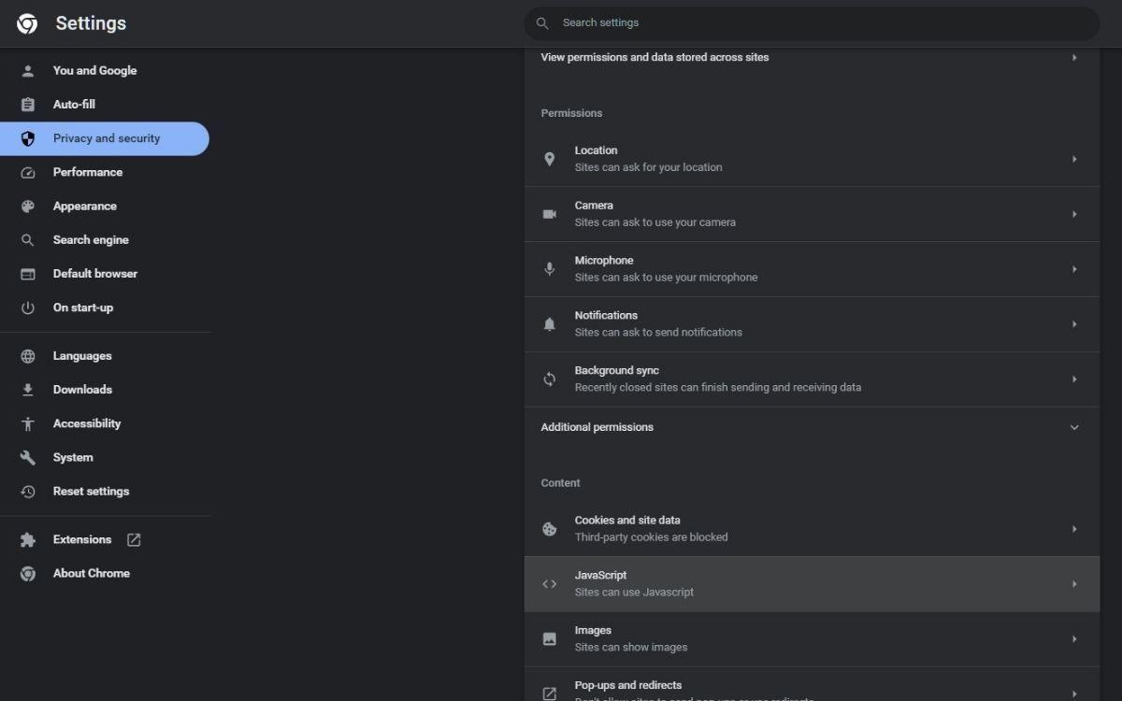Image resolution: width=1122 pixels, height=701 pixels.
Task: Expand the Additional permissions section
Action: tap(1073, 427)
